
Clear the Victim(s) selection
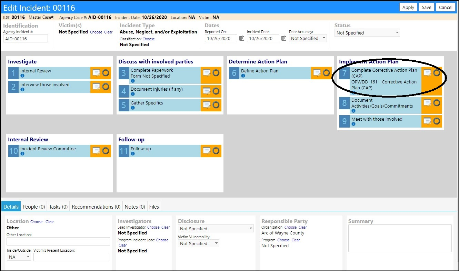[108, 32]
